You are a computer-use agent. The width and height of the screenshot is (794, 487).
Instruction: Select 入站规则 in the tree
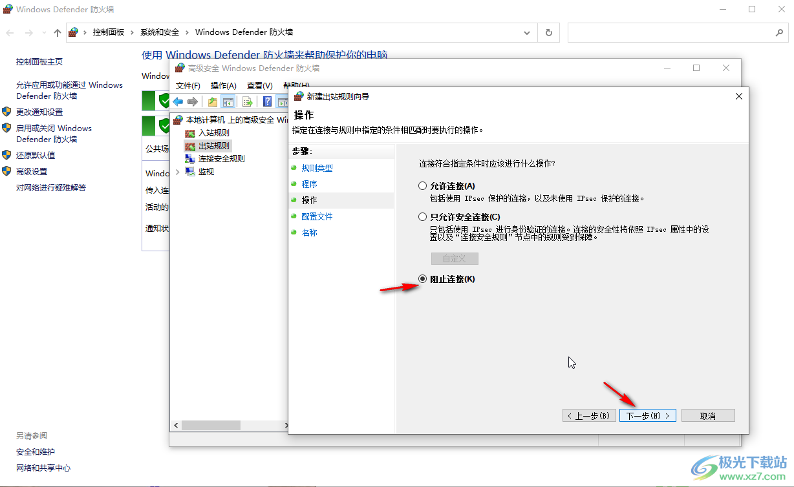coord(214,133)
